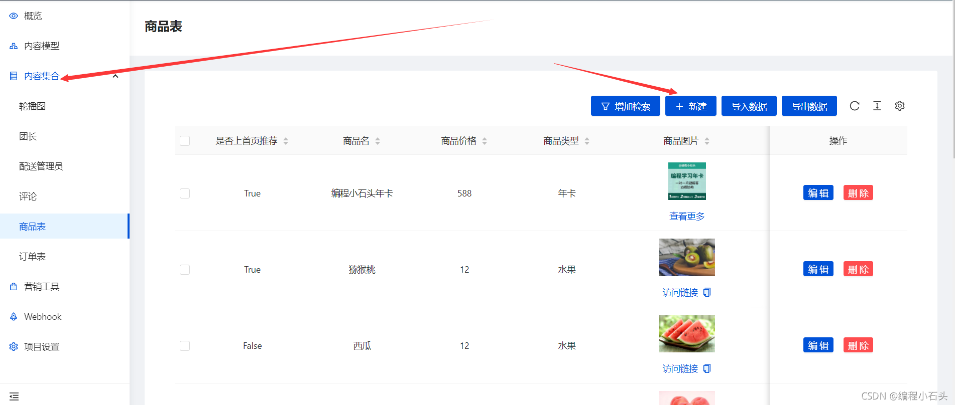Open 访问链接 for the 西瓜 image
The image size is (955, 405).
coord(680,368)
